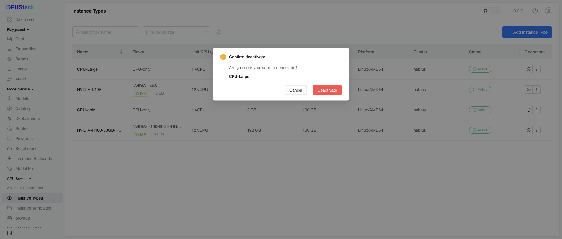Collapse the GPU Service sidebar section
Screen dimensions: 562x239
coord(19,179)
